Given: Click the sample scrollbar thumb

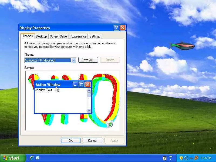Looking at the screenshot, I should (x=89, y=95).
